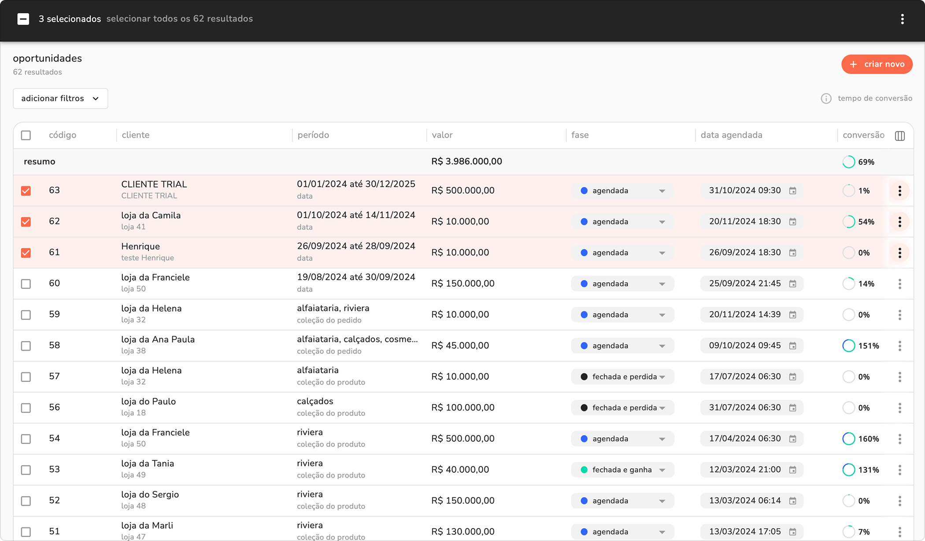The image size is (925, 541).
Task: Open fase dropdown for loja do Paulo
Action: [x=622, y=408]
